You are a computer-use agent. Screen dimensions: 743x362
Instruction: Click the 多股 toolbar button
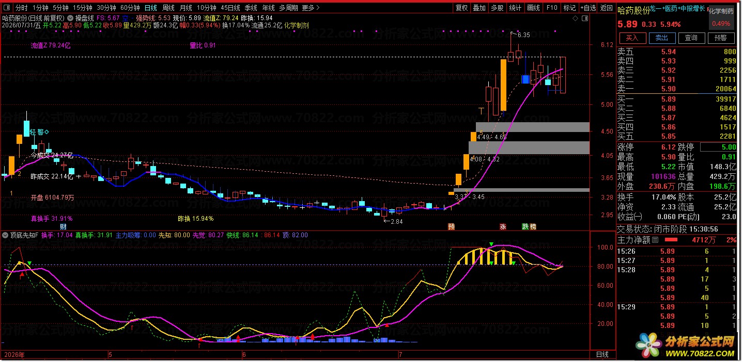(497, 8)
